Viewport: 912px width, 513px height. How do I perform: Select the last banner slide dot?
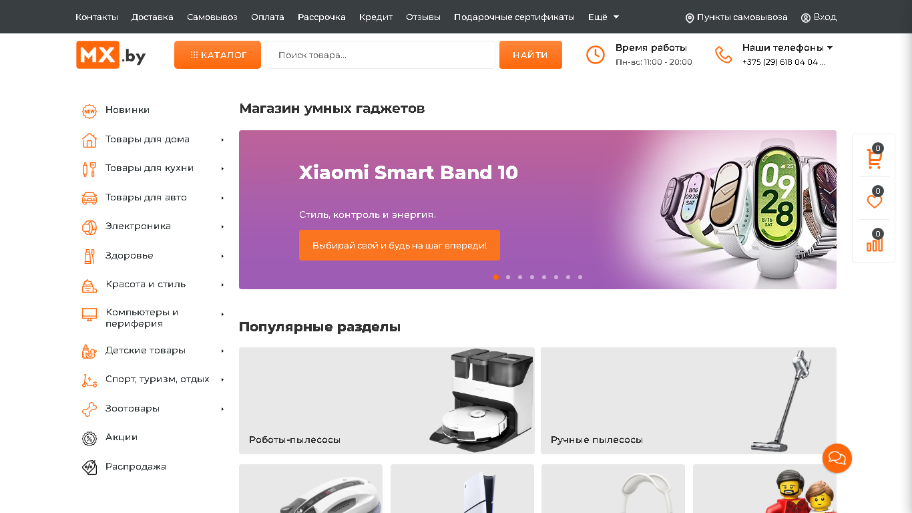(580, 277)
